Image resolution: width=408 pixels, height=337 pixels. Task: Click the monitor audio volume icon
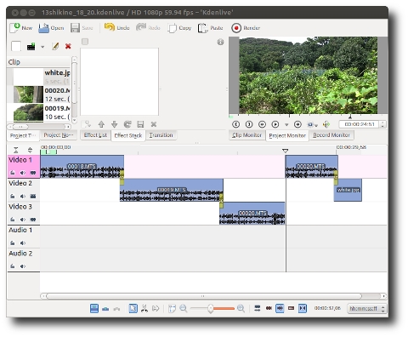[x=326, y=124]
